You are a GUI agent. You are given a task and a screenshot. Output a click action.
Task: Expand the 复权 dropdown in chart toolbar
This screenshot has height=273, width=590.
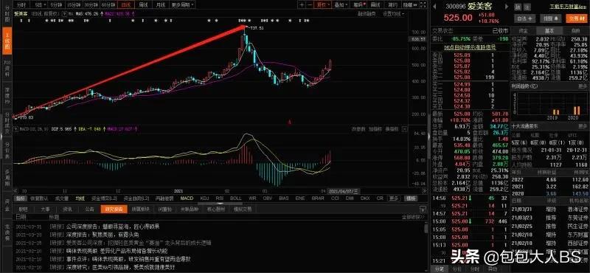[323, 5]
